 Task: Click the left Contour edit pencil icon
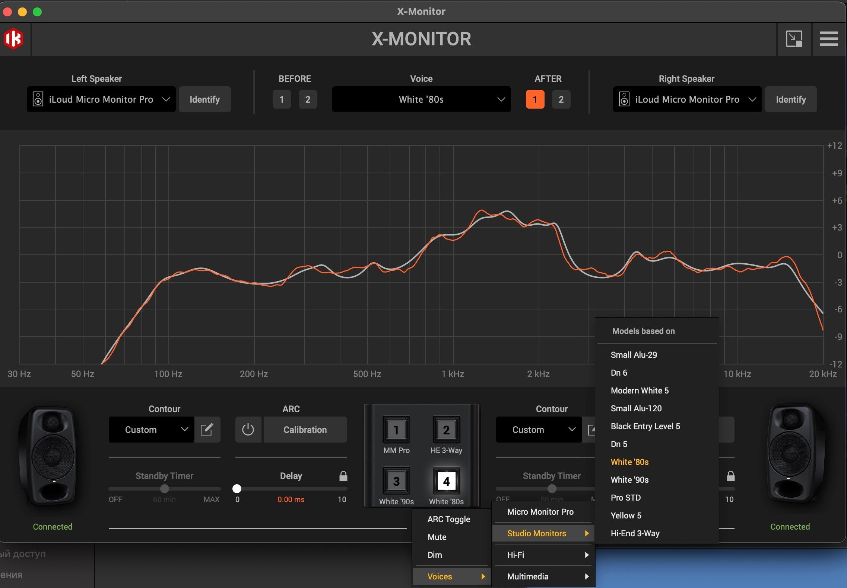207,430
